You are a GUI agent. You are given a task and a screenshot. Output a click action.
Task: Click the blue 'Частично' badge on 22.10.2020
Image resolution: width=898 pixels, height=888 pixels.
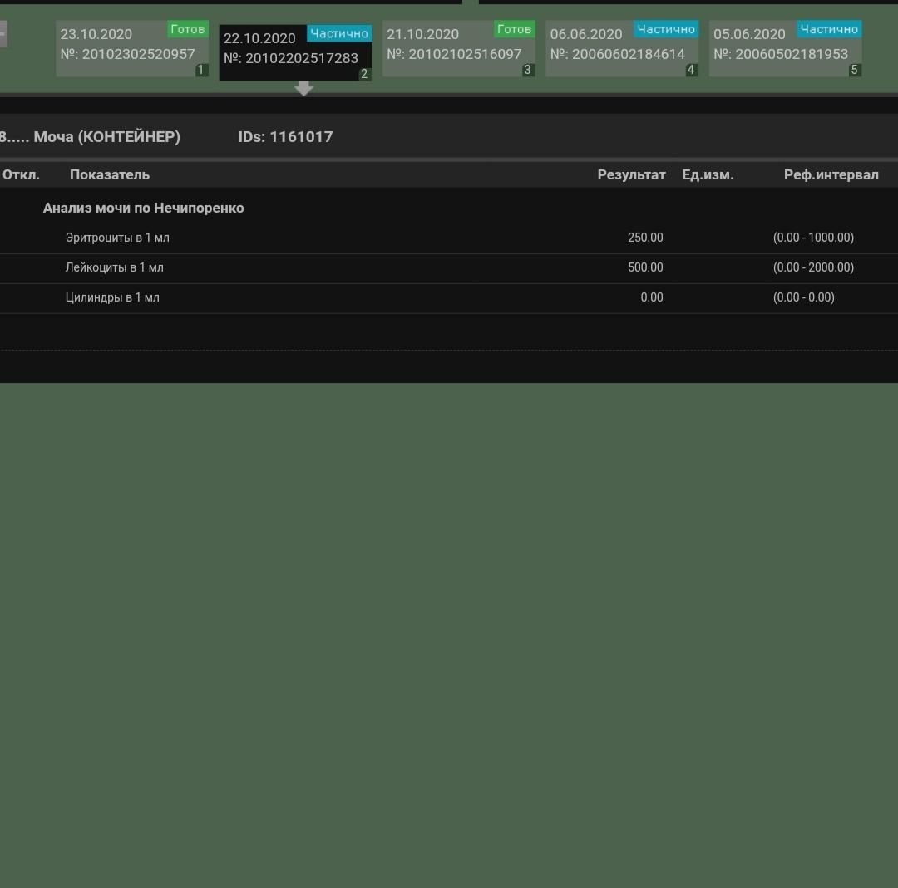[x=338, y=33]
